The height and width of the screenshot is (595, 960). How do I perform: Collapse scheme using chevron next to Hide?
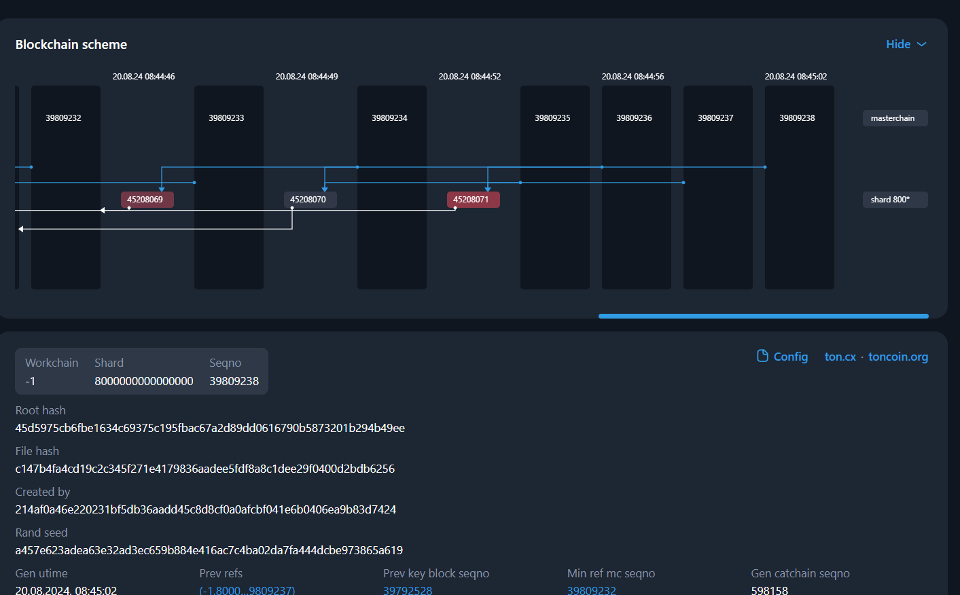pos(922,44)
